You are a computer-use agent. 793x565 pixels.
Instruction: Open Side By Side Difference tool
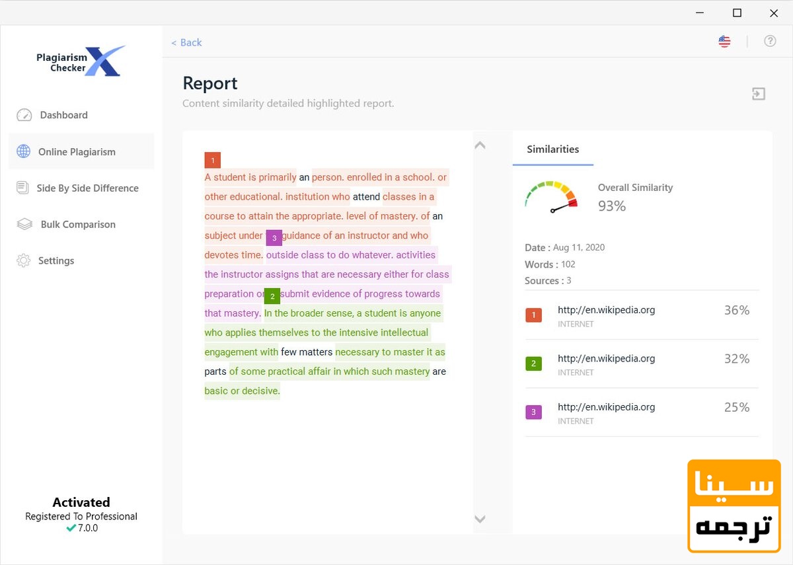(x=89, y=188)
